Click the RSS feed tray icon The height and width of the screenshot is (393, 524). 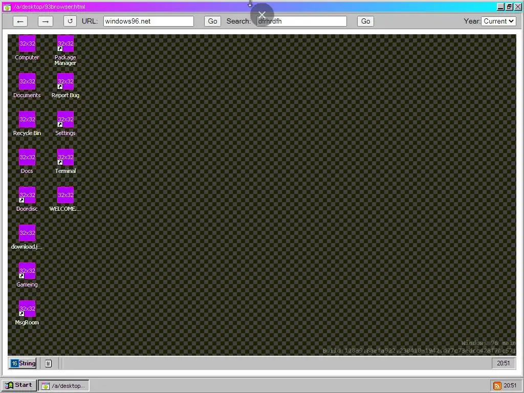[x=497, y=386]
